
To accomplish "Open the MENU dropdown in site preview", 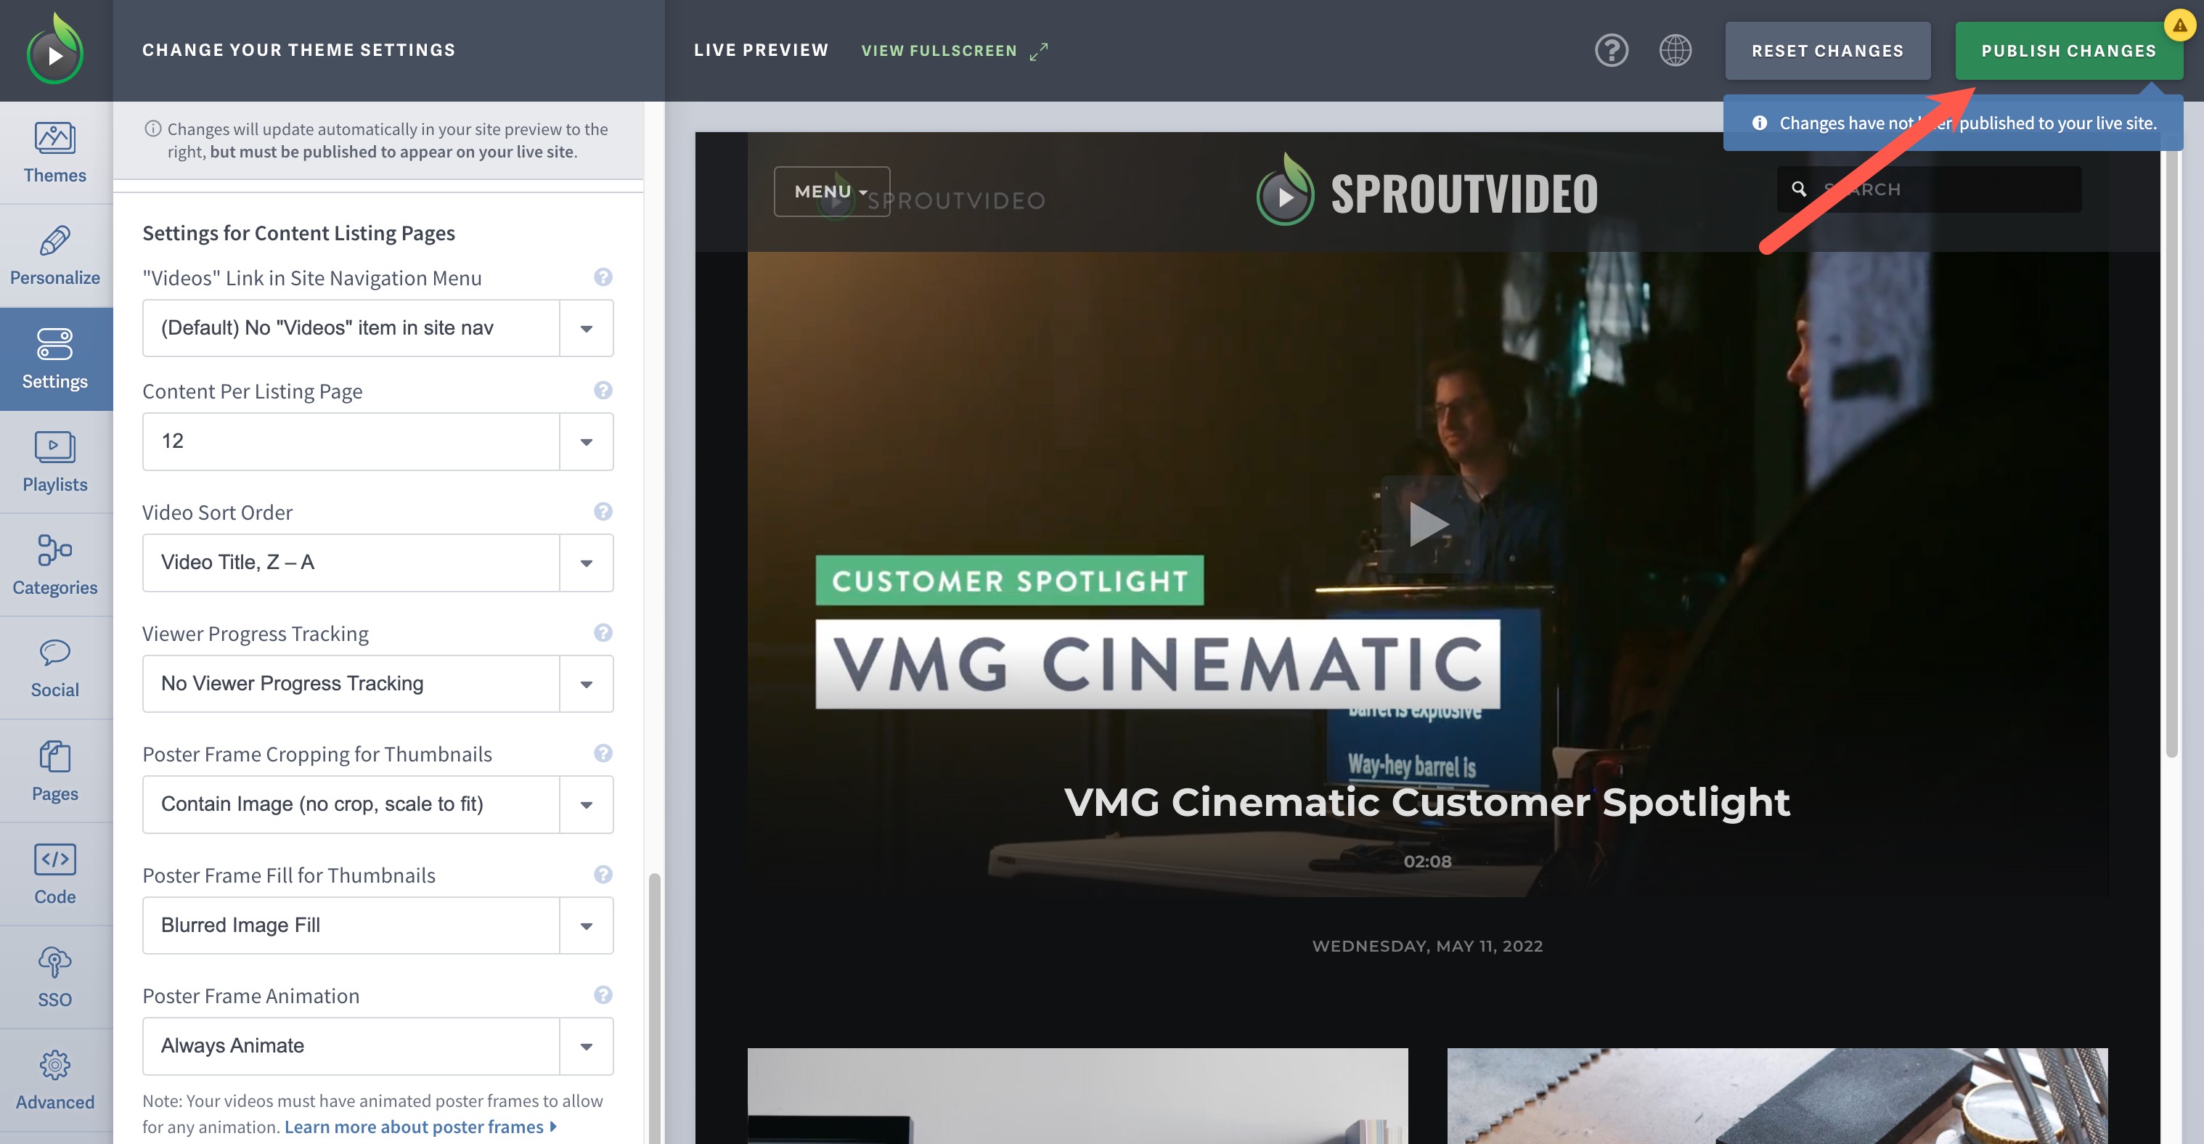I will tap(830, 192).
